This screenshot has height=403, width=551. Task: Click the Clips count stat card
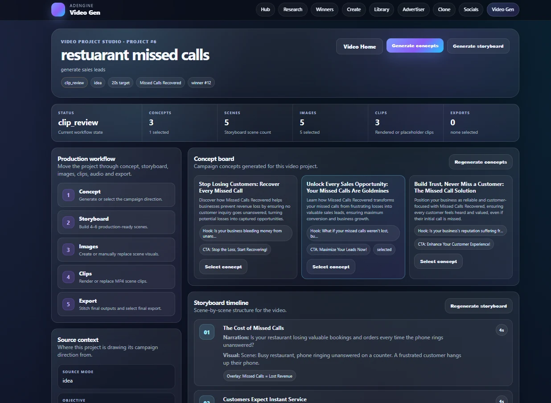[406, 123]
